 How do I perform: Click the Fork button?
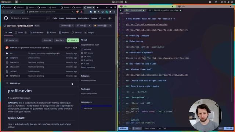tap(82, 26)
